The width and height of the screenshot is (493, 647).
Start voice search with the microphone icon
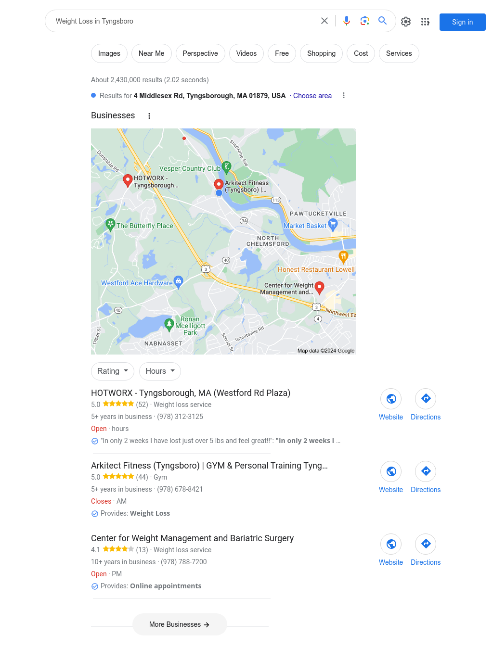(x=347, y=21)
